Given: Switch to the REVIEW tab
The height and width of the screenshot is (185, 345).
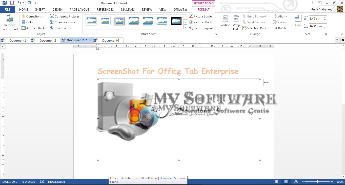Looking at the screenshot, I should click(147, 10).
